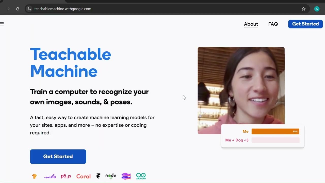Click the node logo
Viewport: 325px width, 183px height.
[111, 176]
